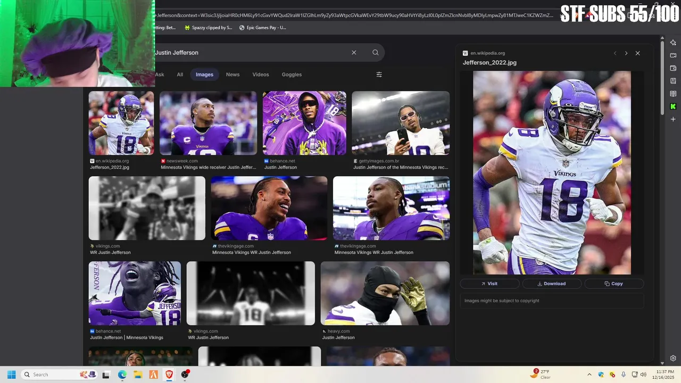Open weather widget showing 27°F Clear

[540, 374]
